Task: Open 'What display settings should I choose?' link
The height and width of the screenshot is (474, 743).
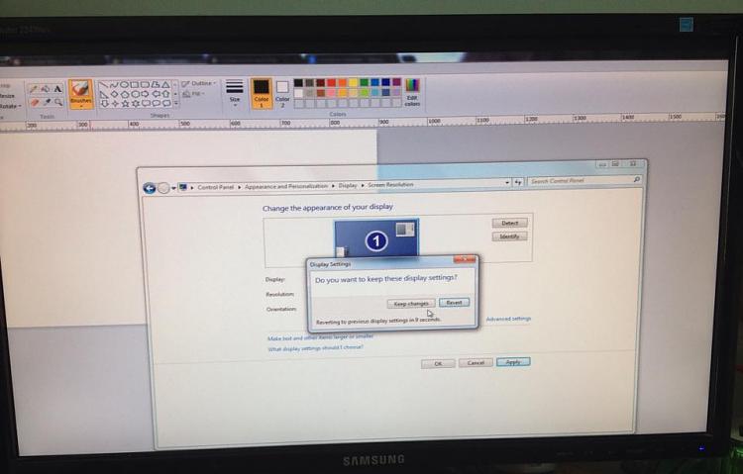Action: (x=316, y=348)
